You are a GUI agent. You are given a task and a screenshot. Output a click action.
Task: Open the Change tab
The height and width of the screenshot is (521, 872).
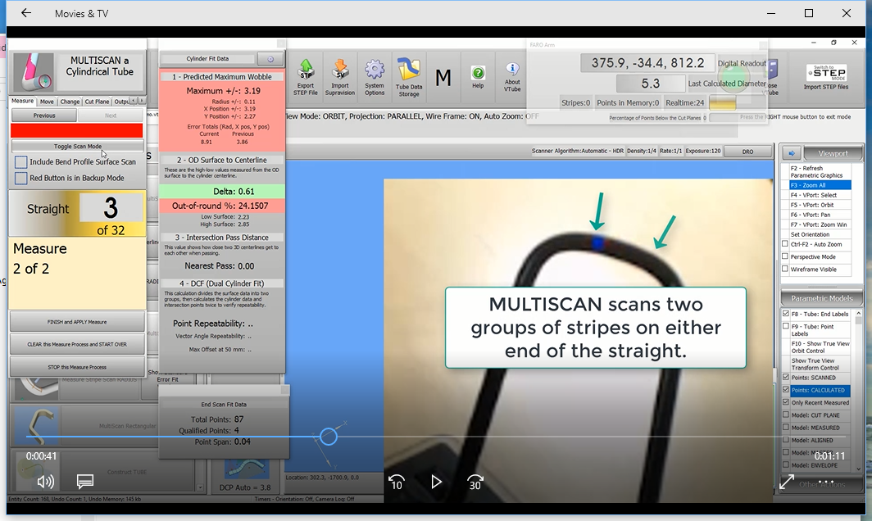[70, 102]
